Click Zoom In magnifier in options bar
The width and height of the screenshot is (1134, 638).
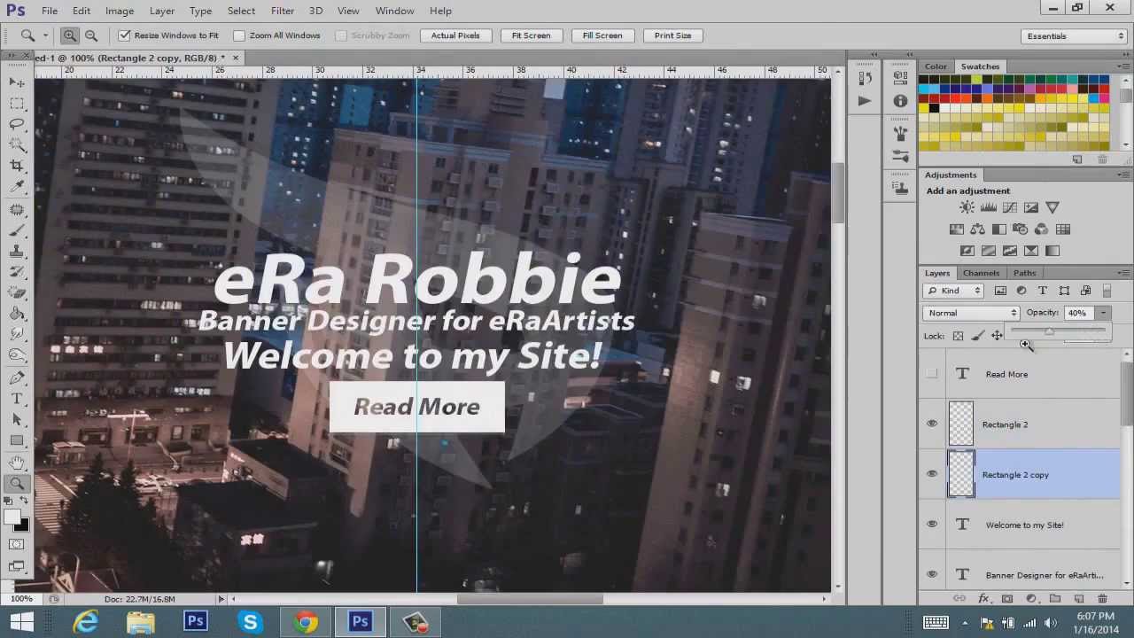pyautogui.click(x=69, y=35)
